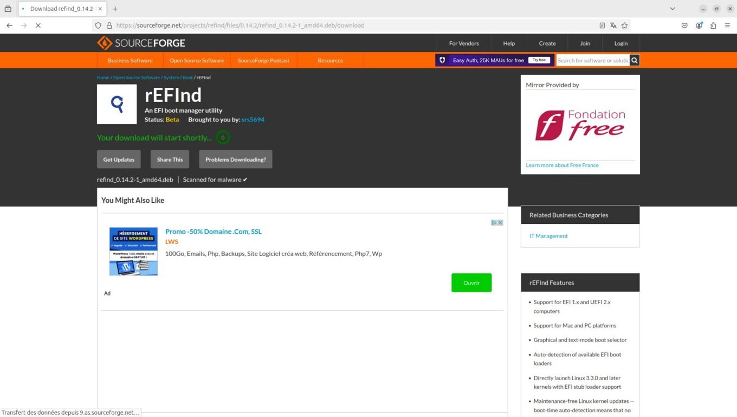Click the Fondation free mirror logo
Viewport: 737px width, 417px height.
coord(580,125)
